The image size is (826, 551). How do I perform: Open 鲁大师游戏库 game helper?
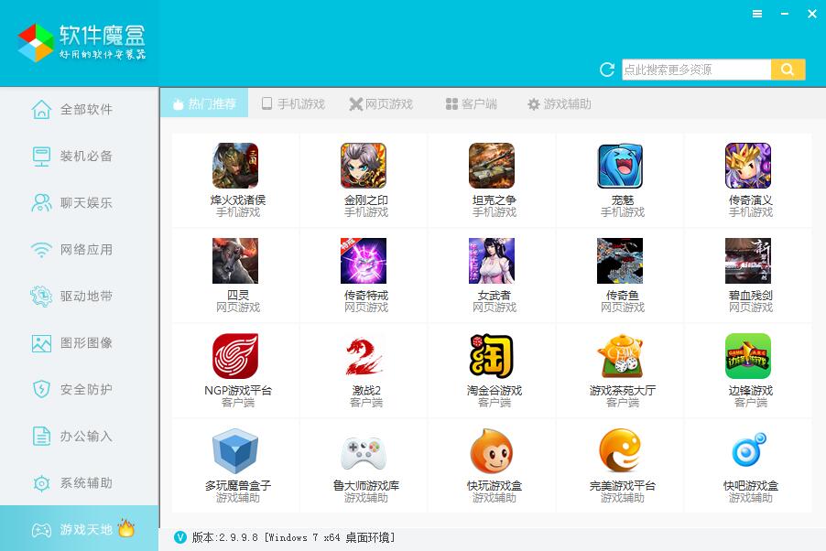coord(364,451)
